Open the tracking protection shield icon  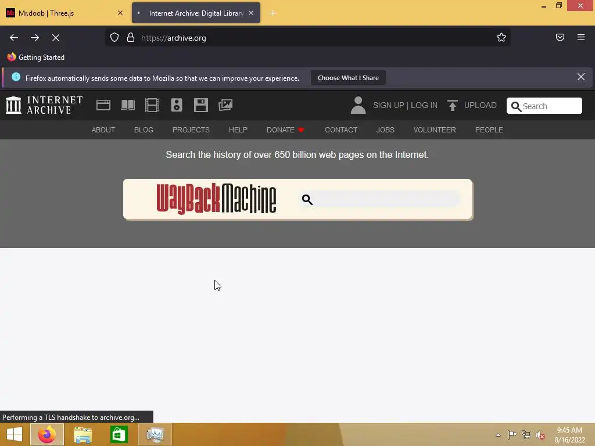(114, 38)
